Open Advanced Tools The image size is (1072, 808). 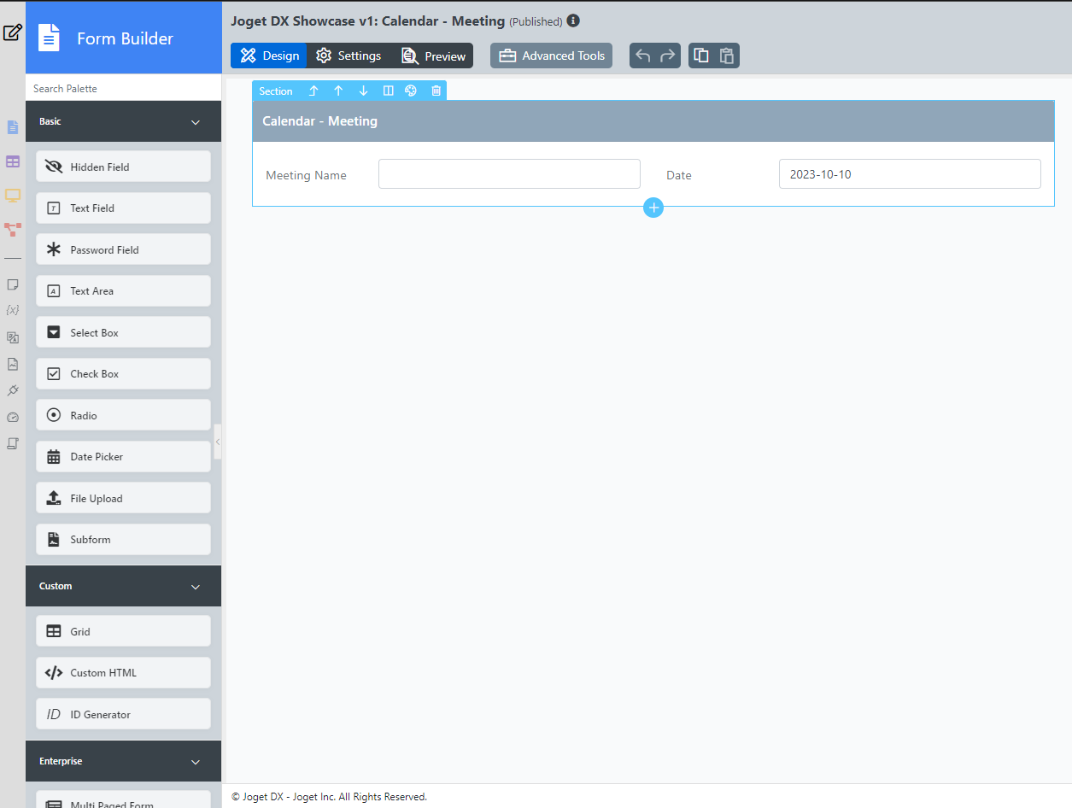552,56
